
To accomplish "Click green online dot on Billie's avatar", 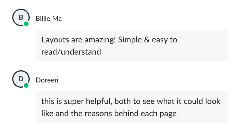I will 26,24.
